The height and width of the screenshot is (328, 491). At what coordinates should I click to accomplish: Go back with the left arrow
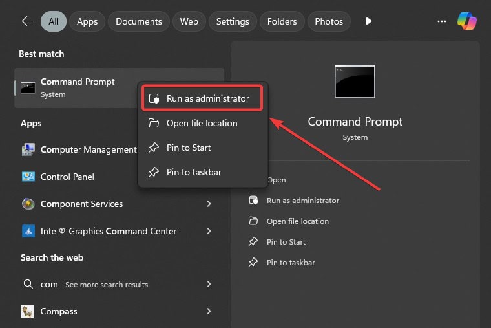[x=27, y=21]
